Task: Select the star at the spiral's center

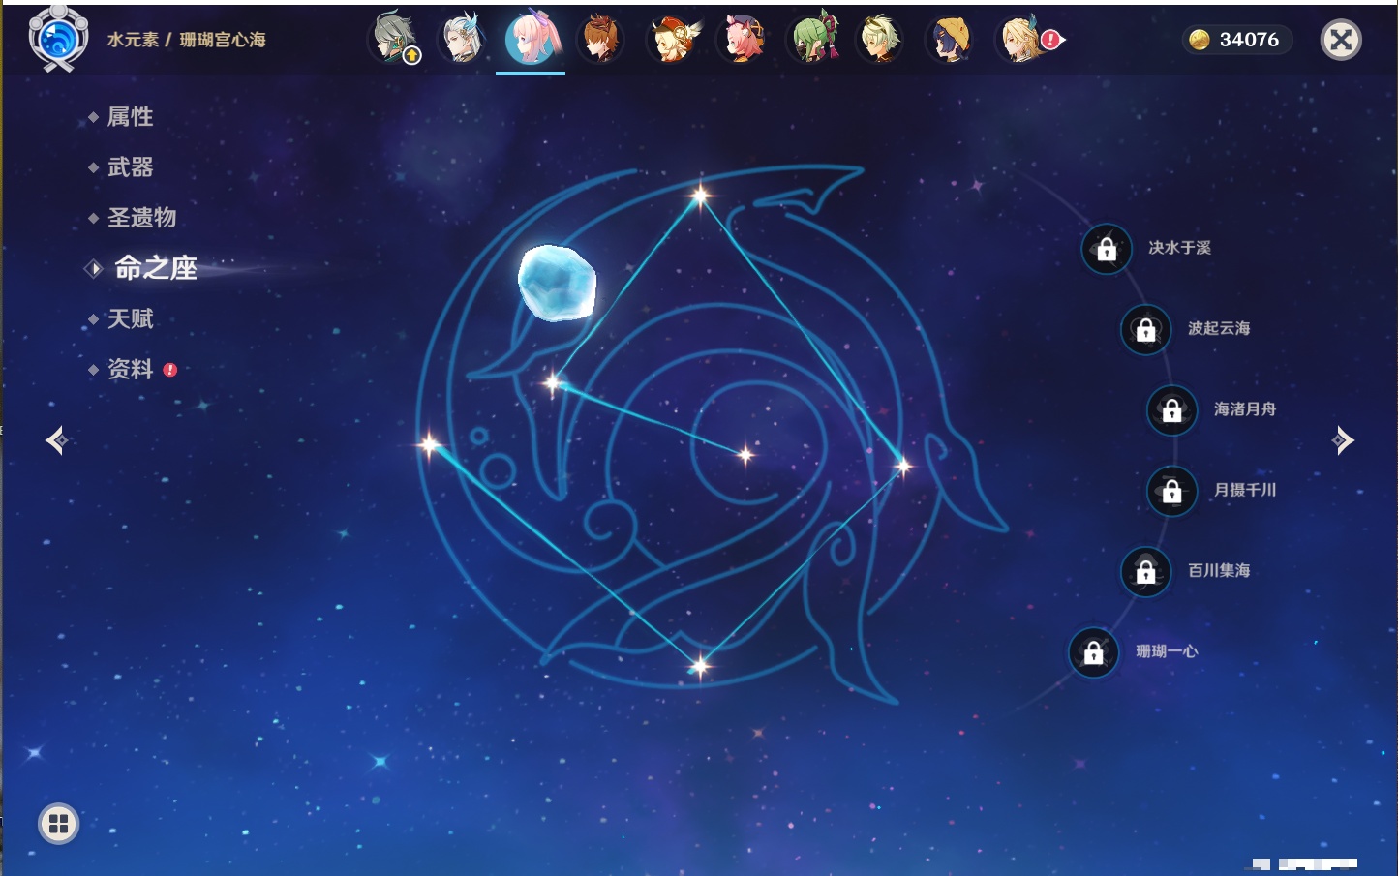Action: (x=745, y=454)
